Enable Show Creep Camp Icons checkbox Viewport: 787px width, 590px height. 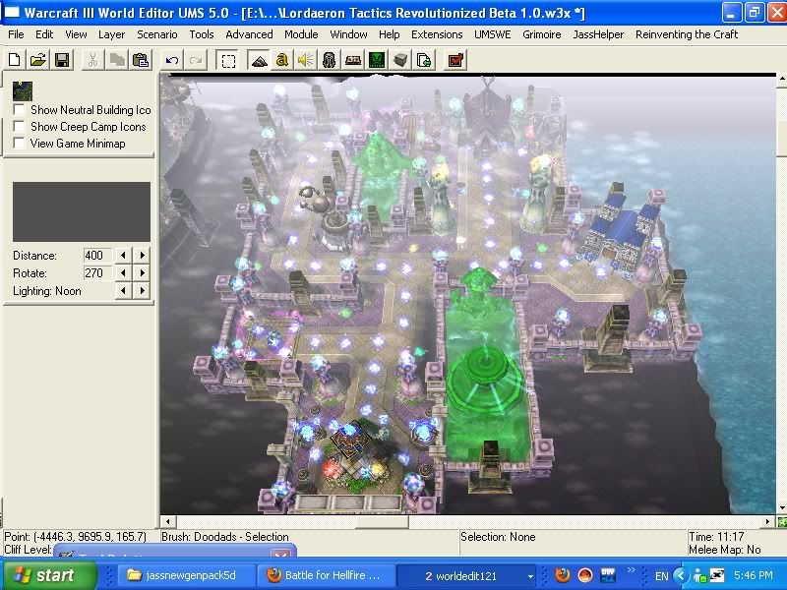coord(19,127)
